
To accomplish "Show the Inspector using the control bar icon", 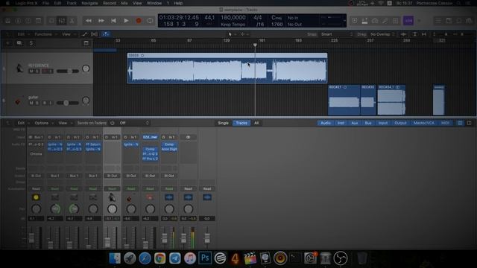I will tap(18, 21).
